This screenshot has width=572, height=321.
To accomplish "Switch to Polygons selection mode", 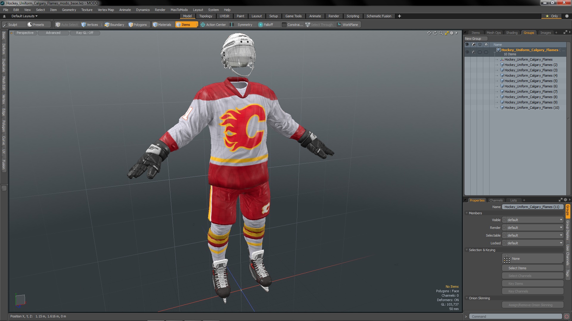I will tap(138, 25).
